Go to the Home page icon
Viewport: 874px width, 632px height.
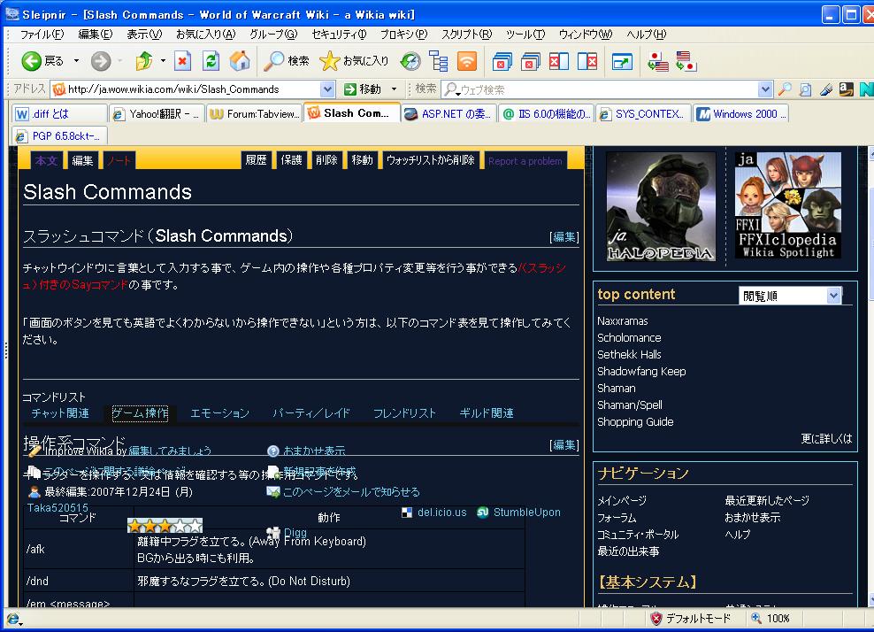240,61
